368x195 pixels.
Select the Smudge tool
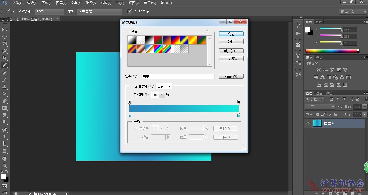click(5, 115)
